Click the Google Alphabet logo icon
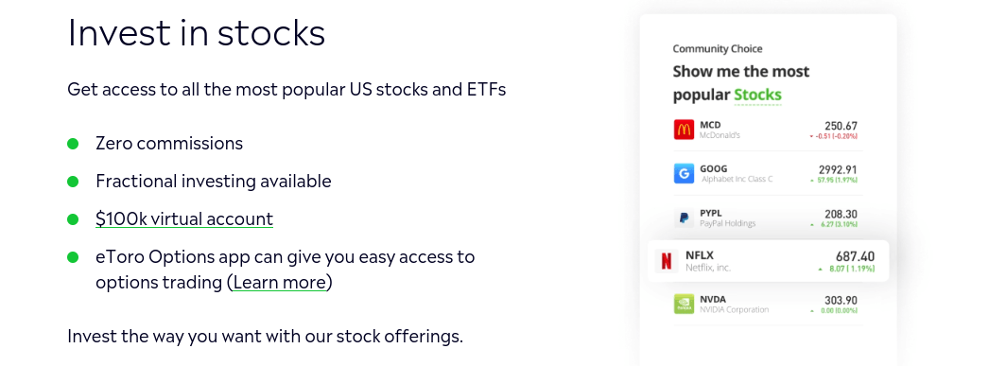The width and height of the screenshot is (1006, 366). [x=684, y=173]
